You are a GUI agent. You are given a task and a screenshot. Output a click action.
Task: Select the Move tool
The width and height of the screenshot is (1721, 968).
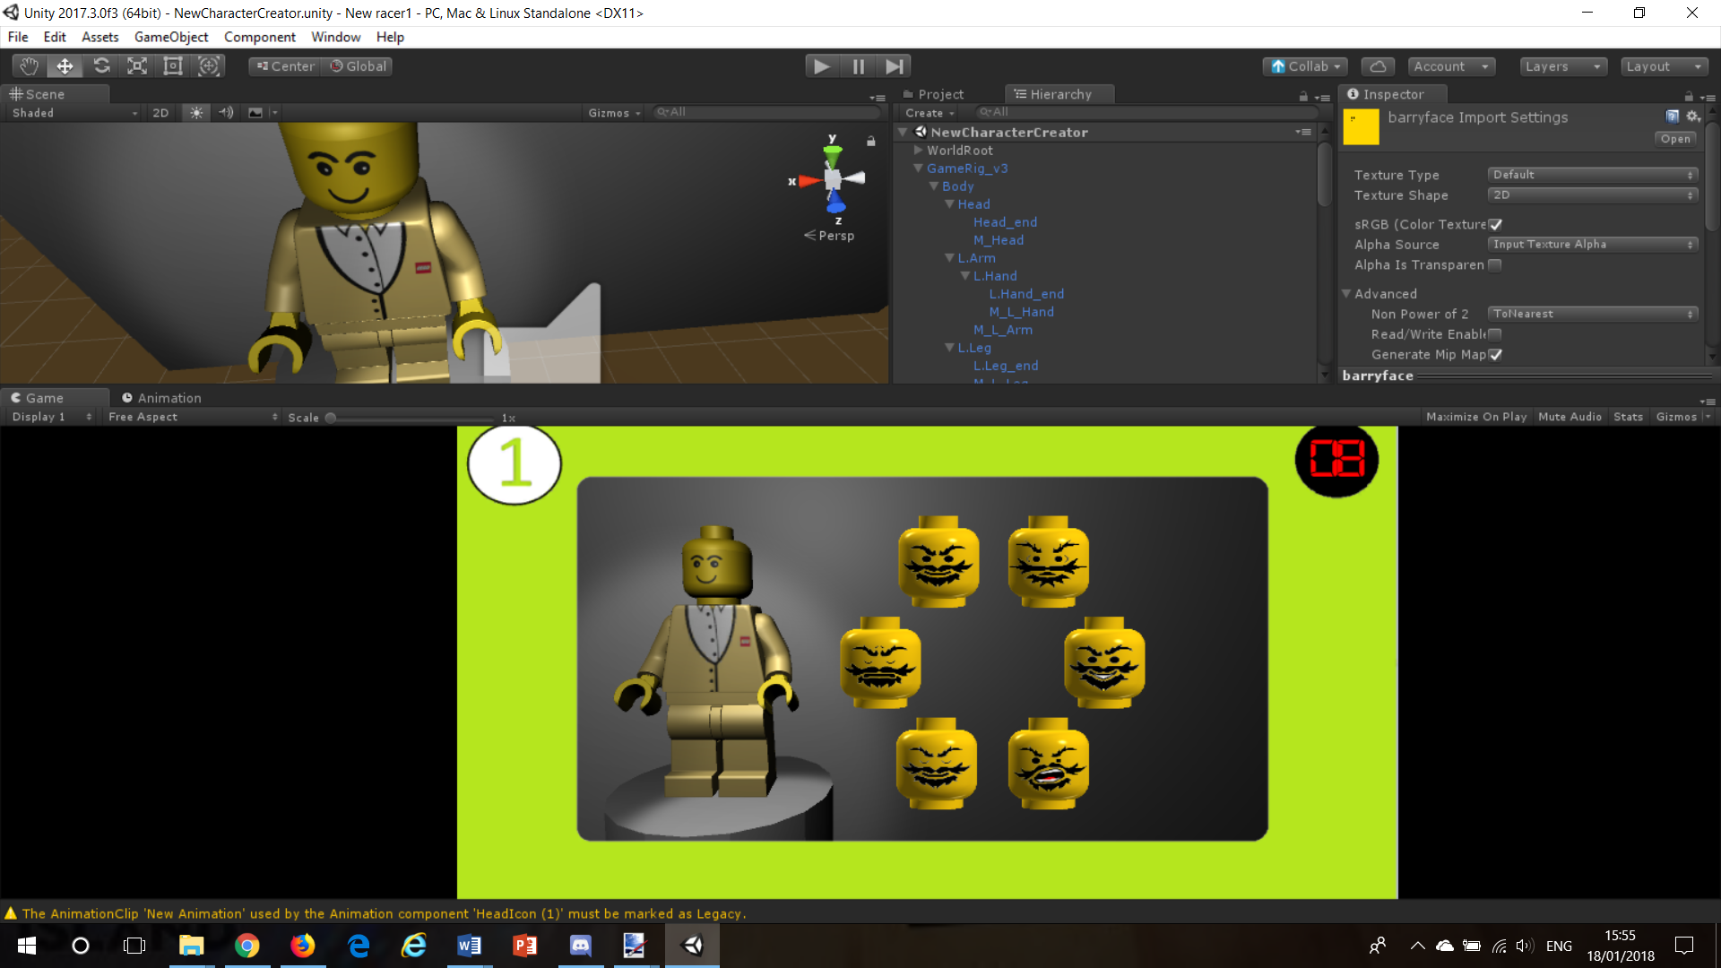(x=65, y=65)
